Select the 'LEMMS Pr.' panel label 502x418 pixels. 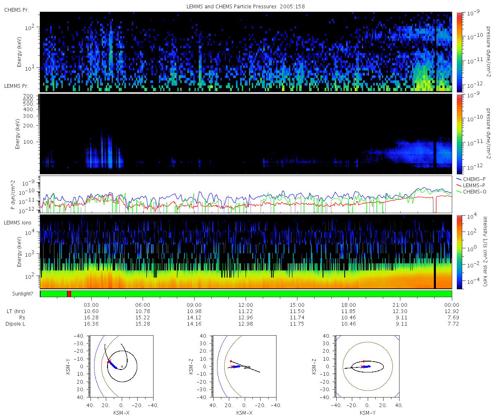click(x=16, y=86)
